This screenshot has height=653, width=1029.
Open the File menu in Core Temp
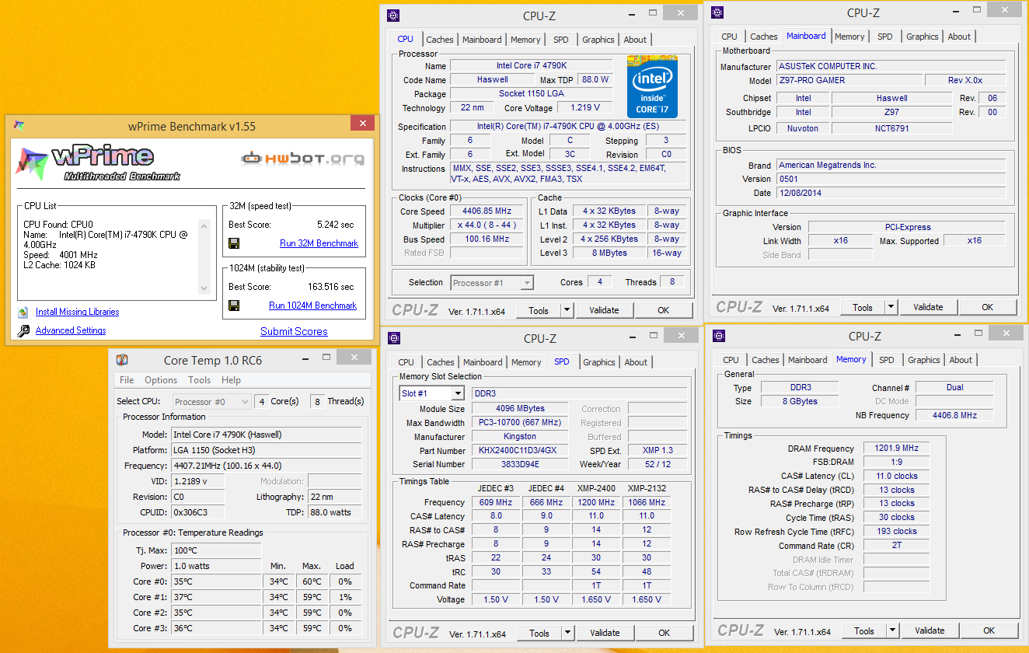127,380
